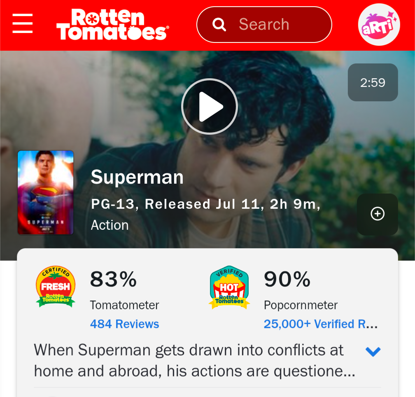Go to the Rotten Tomatoes home logo
Viewport: 415px width, 397px height.
click(112, 24)
